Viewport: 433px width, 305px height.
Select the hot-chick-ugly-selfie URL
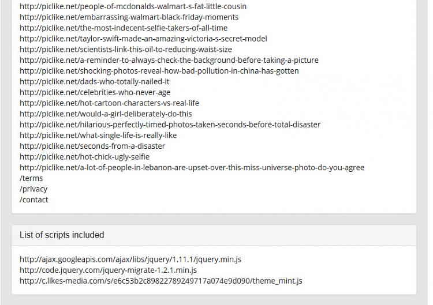[84, 157]
